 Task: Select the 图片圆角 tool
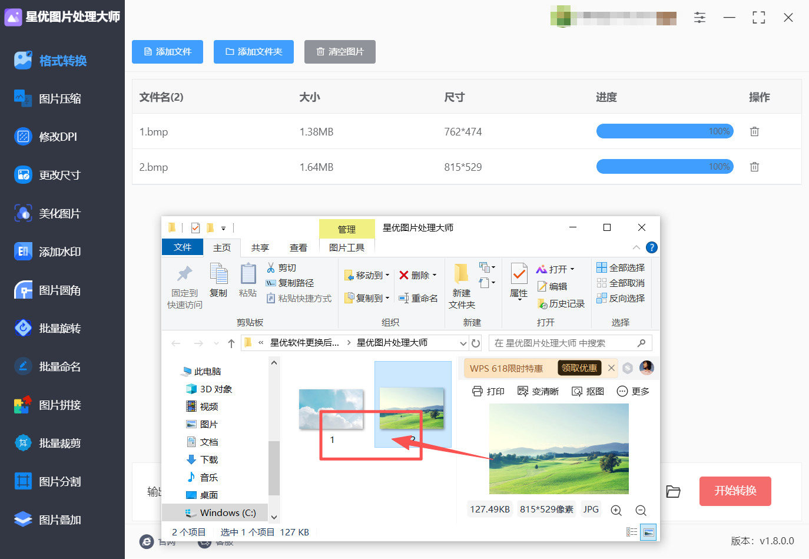(x=48, y=290)
